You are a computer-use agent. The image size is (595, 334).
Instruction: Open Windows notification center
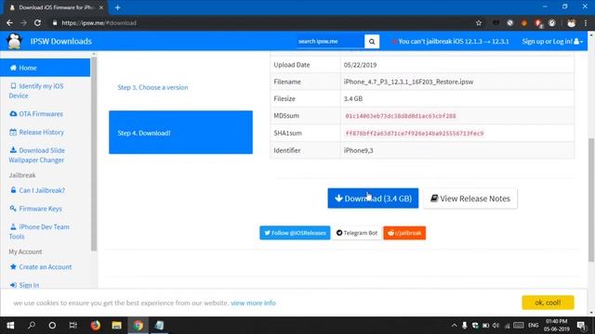(x=581, y=326)
